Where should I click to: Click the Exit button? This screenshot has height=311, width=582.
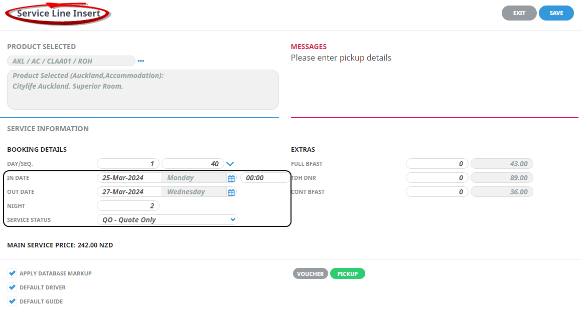(519, 13)
